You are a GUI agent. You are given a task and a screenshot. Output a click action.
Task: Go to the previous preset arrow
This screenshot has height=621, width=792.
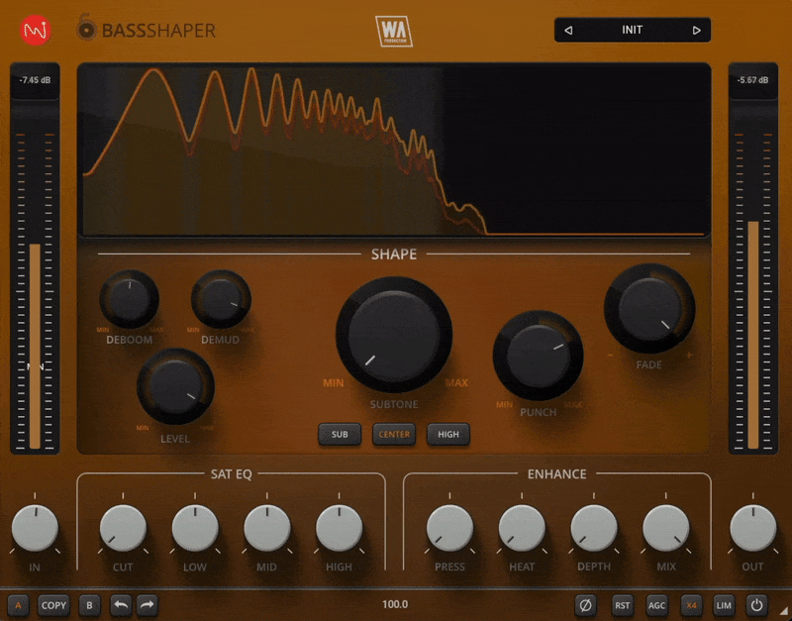click(x=568, y=31)
